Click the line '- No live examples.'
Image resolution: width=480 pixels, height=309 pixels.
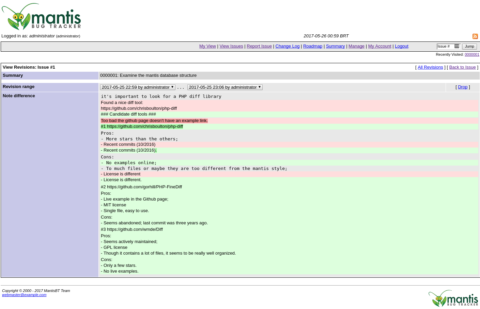[x=120, y=271]
